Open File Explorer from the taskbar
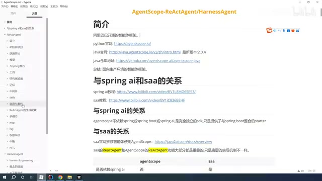Viewport: 322px width, 181px height. (x=69, y=177)
